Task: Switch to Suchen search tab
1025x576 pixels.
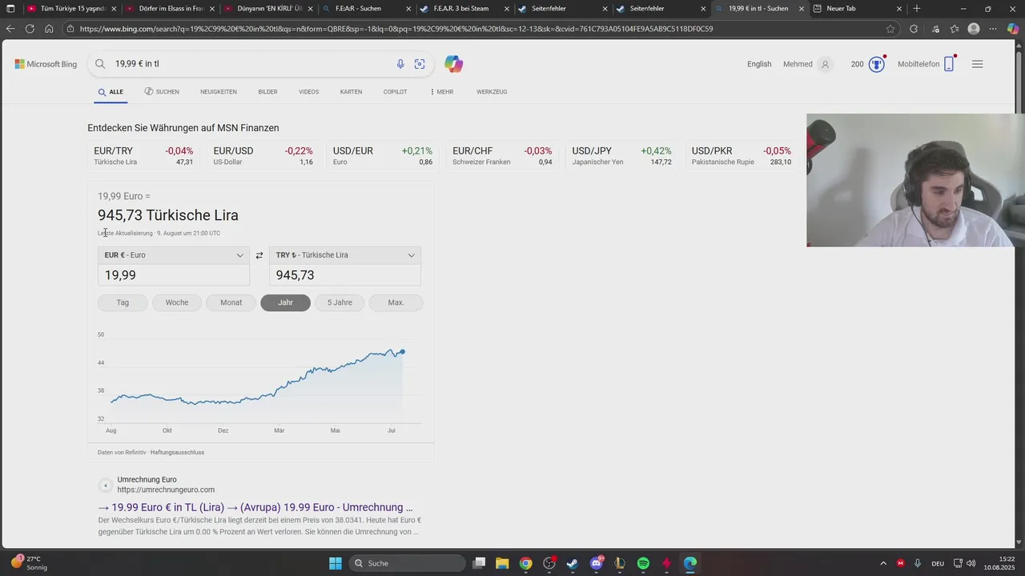Action: tap(162, 92)
